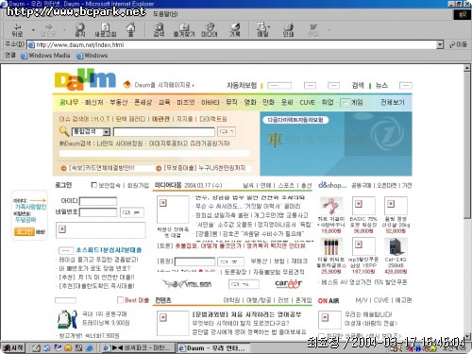Click the 아이디 login ID field
The image size is (472, 354).
pyautogui.click(x=98, y=201)
